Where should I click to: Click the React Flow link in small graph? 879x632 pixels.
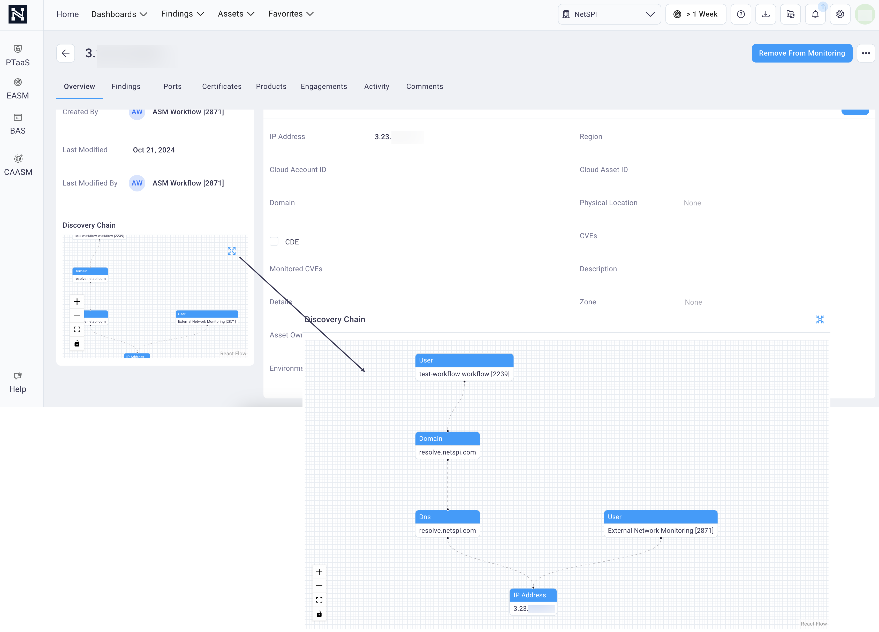(233, 353)
